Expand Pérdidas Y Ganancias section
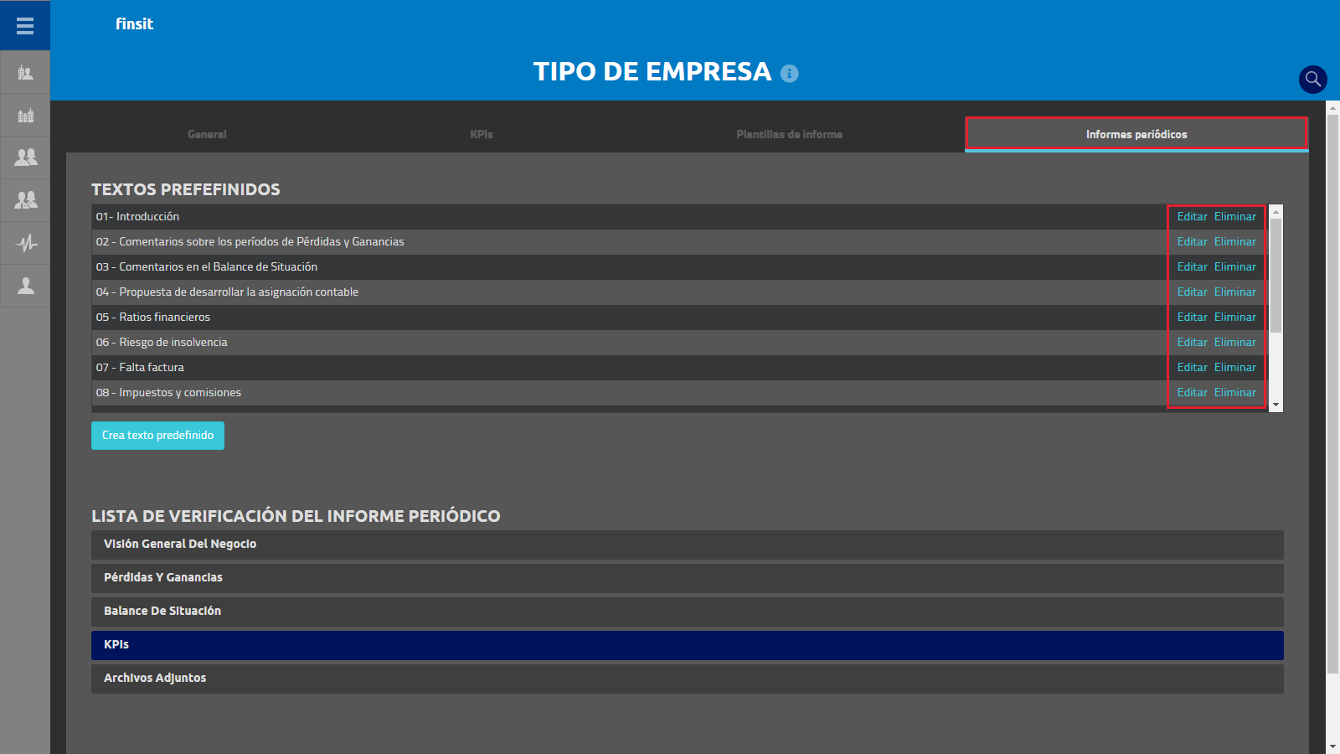 (687, 578)
